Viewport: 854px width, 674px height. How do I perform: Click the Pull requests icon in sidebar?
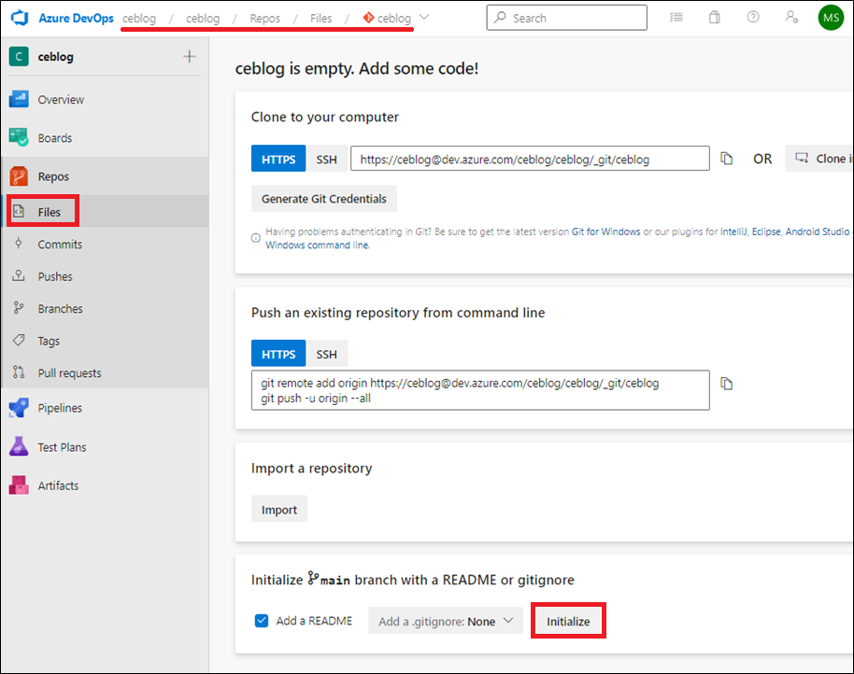[x=19, y=372]
